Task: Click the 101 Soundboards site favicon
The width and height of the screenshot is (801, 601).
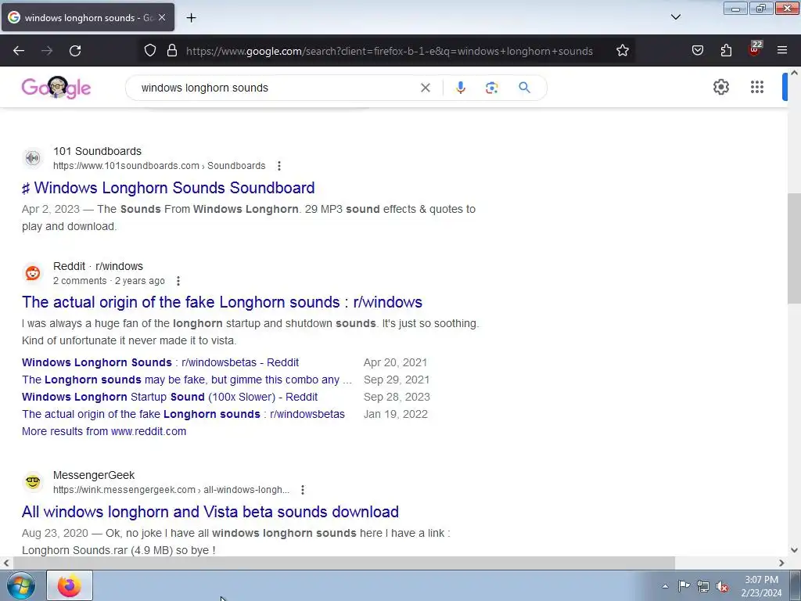Action: click(33, 158)
